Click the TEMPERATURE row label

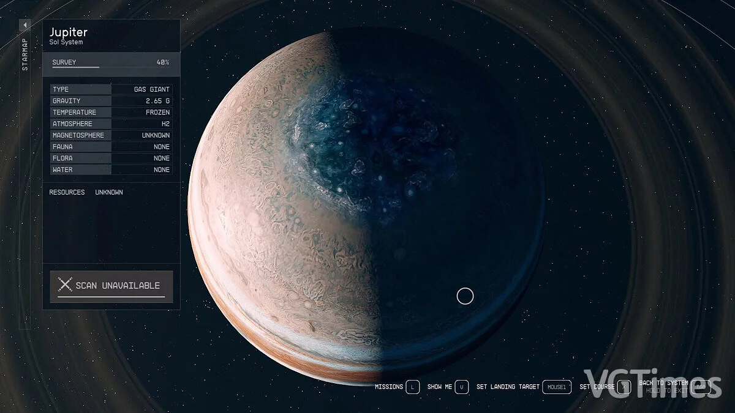click(74, 113)
